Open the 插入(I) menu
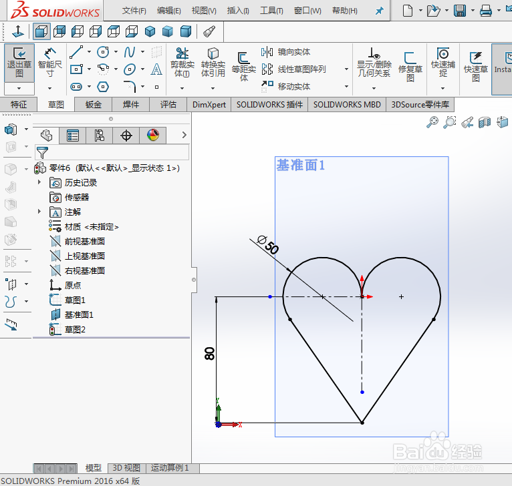The image size is (512, 486). pos(238,11)
